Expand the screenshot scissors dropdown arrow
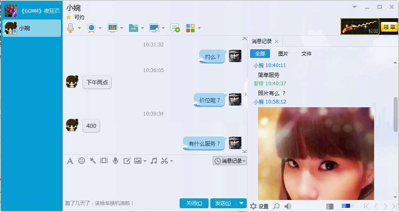 click(x=172, y=161)
